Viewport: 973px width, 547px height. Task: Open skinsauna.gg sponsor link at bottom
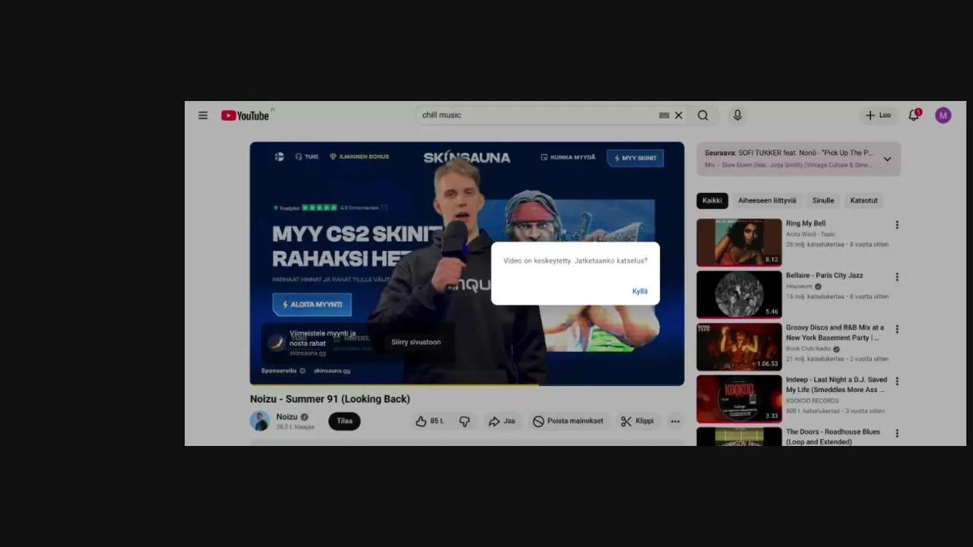[x=332, y=371]
